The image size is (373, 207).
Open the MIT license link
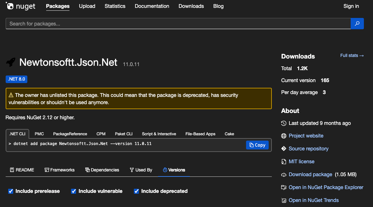click(x=301, y=161)
